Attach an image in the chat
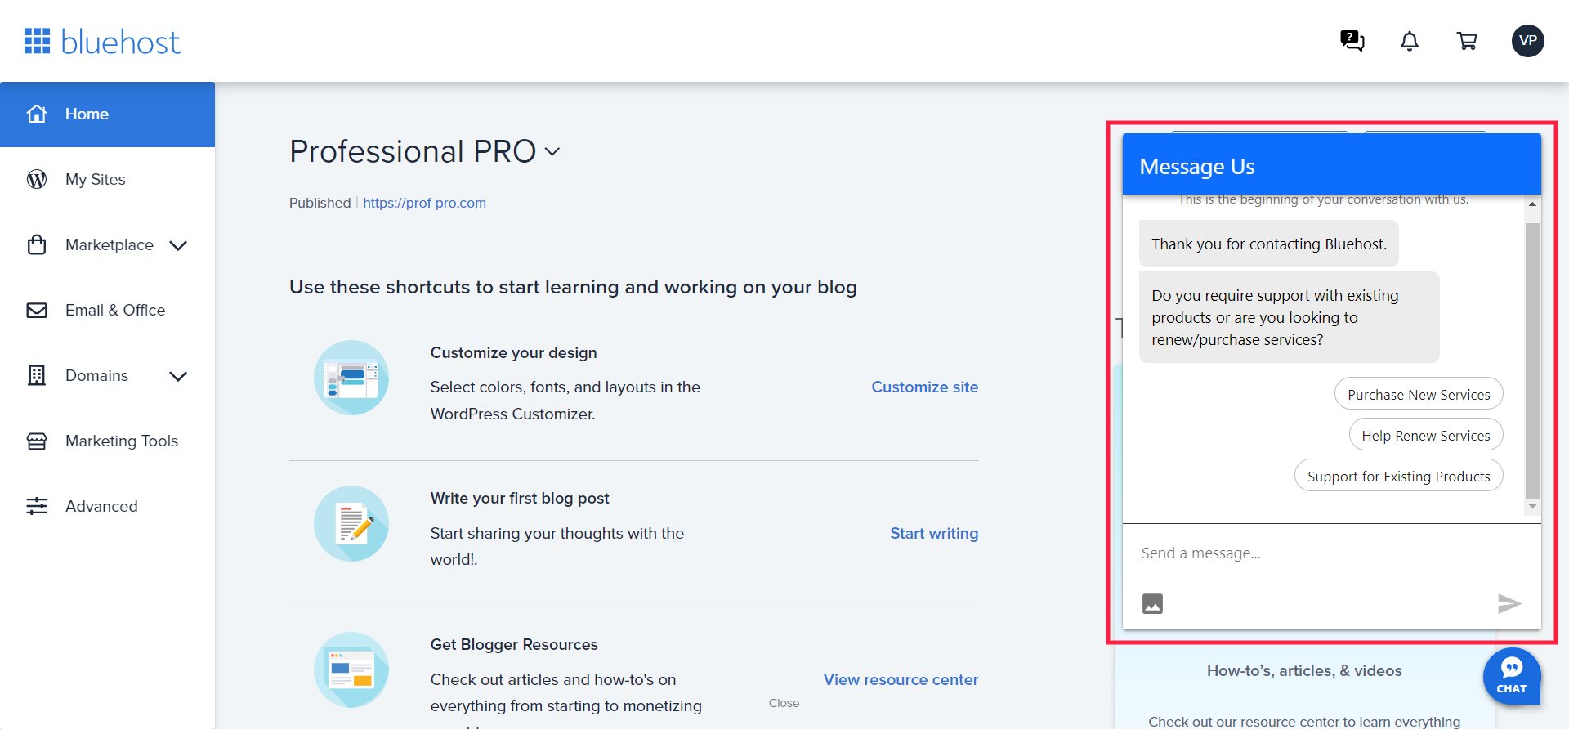The image size is (1569, 730). click(x=1152, y=603)
